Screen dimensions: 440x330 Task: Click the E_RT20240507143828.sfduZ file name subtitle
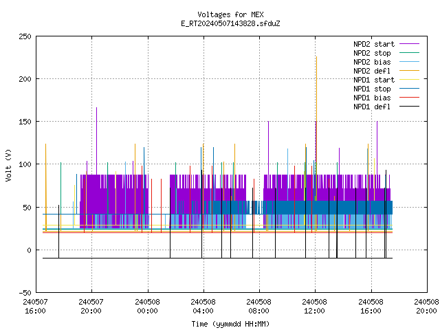230,23
